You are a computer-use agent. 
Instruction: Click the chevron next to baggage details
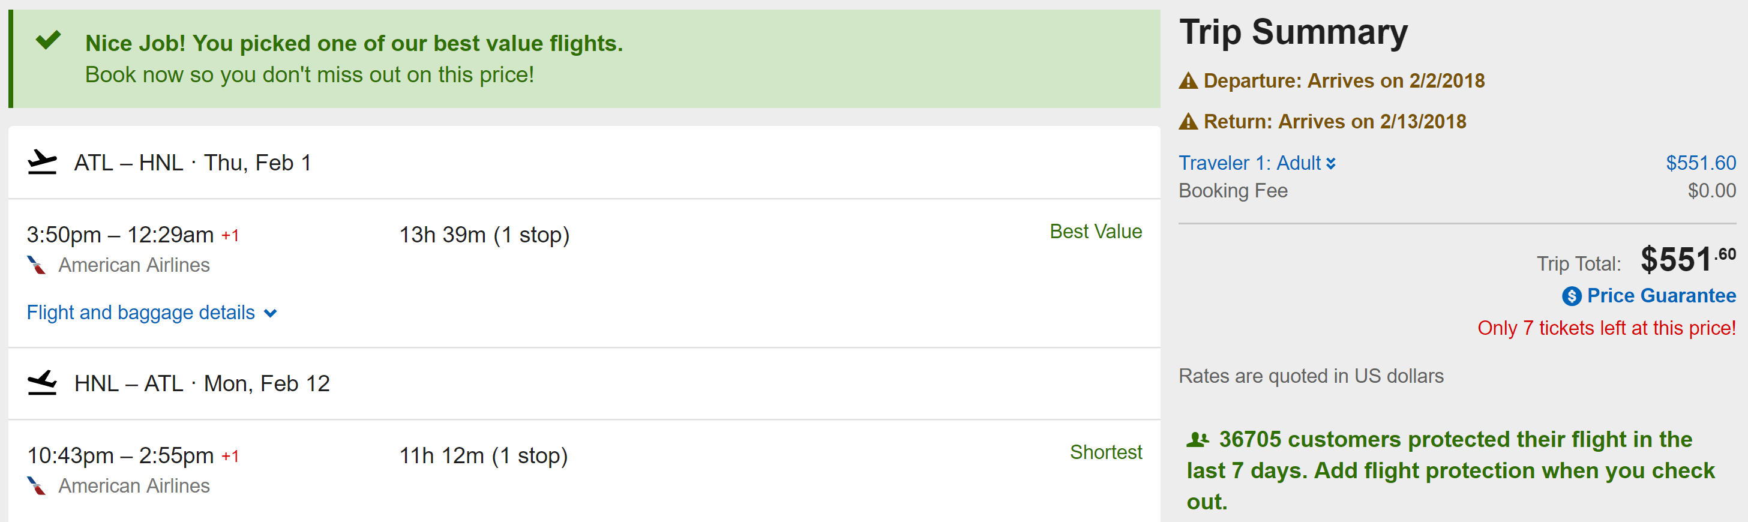pos(270,313)
